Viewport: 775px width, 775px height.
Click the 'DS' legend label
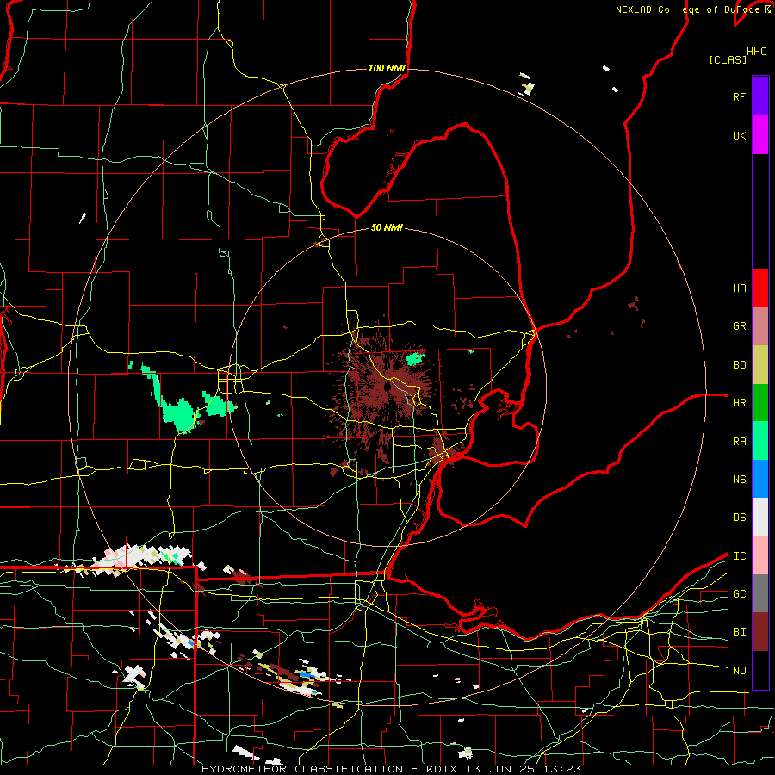pos(739,518)
